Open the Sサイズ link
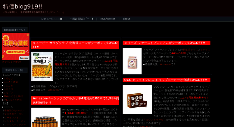Viewport: 234px width, 127px height. click(205, 50)
